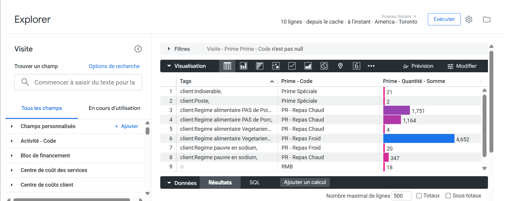Select the single value visualization icon
The width and height of the screenshot is (505, 201).
[x=356, y=66]
